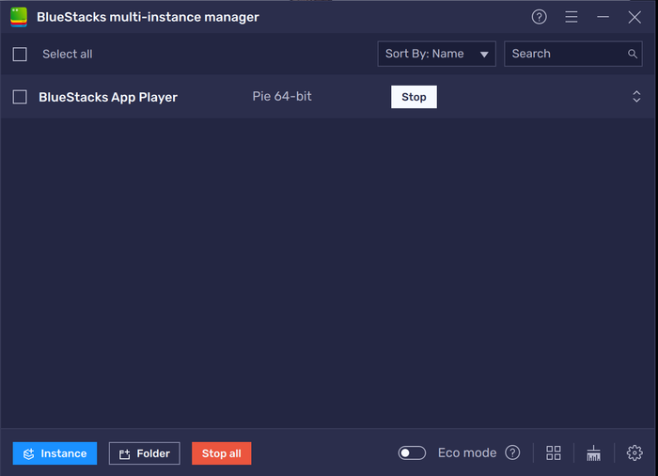Click the BlueStacks logo icon
This screenshot has height=476, width=658.
(19, 17)
